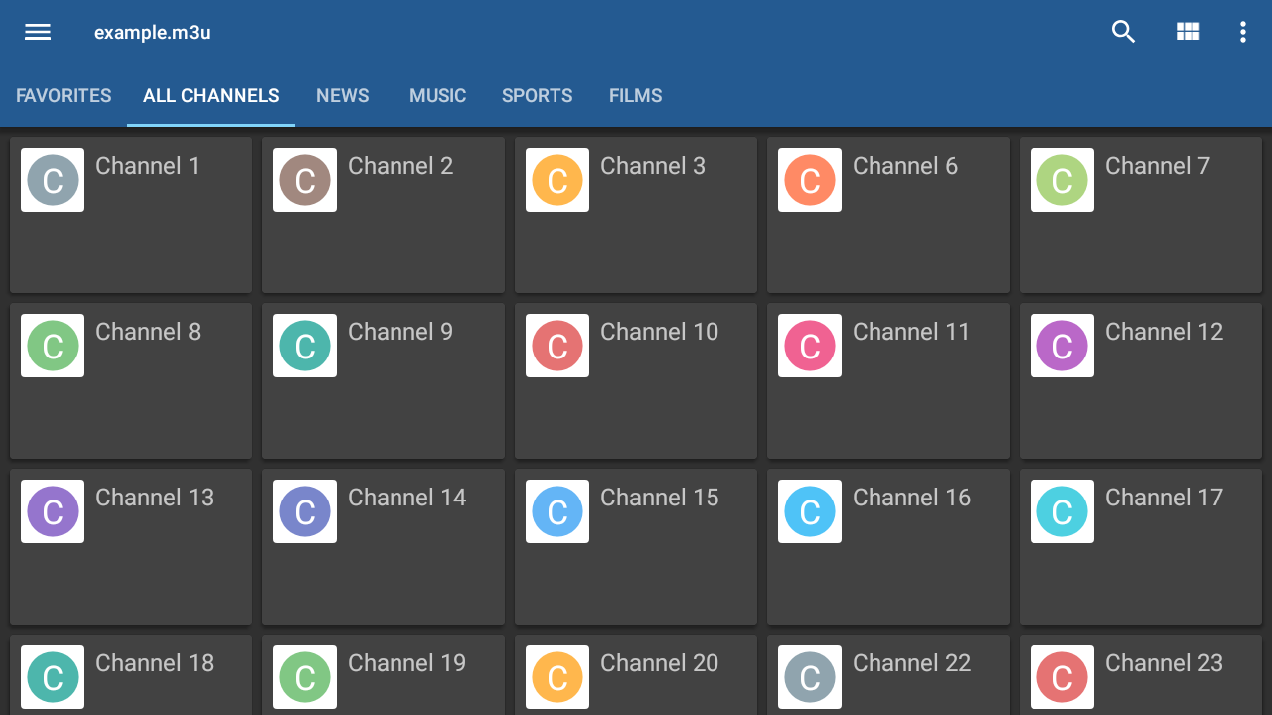Switch to the MUSIC tab
1272x715 pixels.
(437, 95)
